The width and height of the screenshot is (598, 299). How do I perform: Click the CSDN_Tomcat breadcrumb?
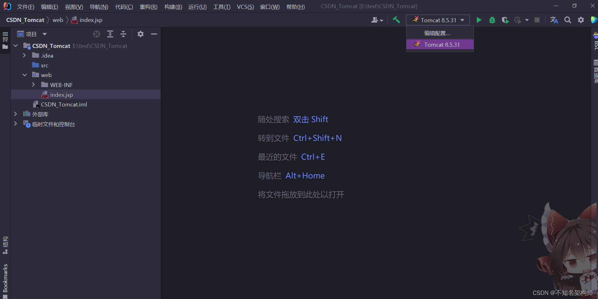tap(25, 20)
